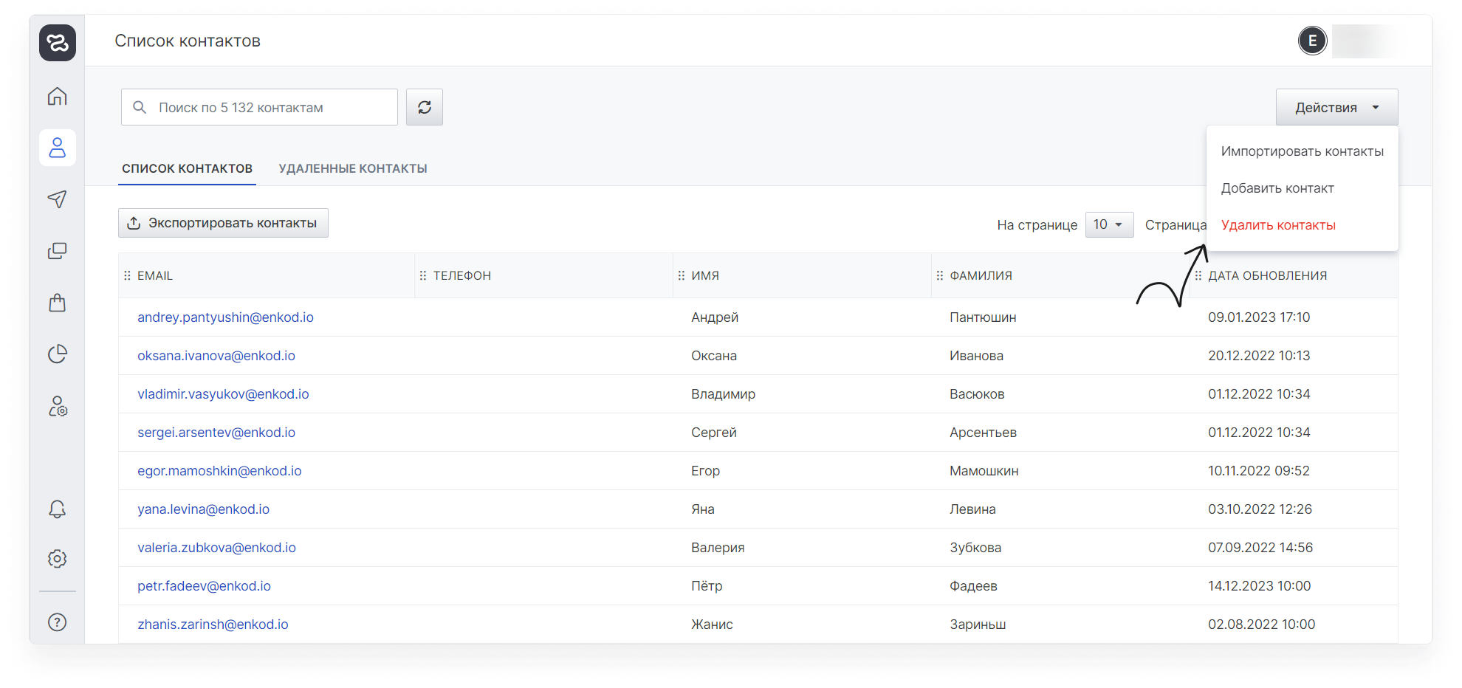Open the Mailings paper plane icon

[58, 199]
